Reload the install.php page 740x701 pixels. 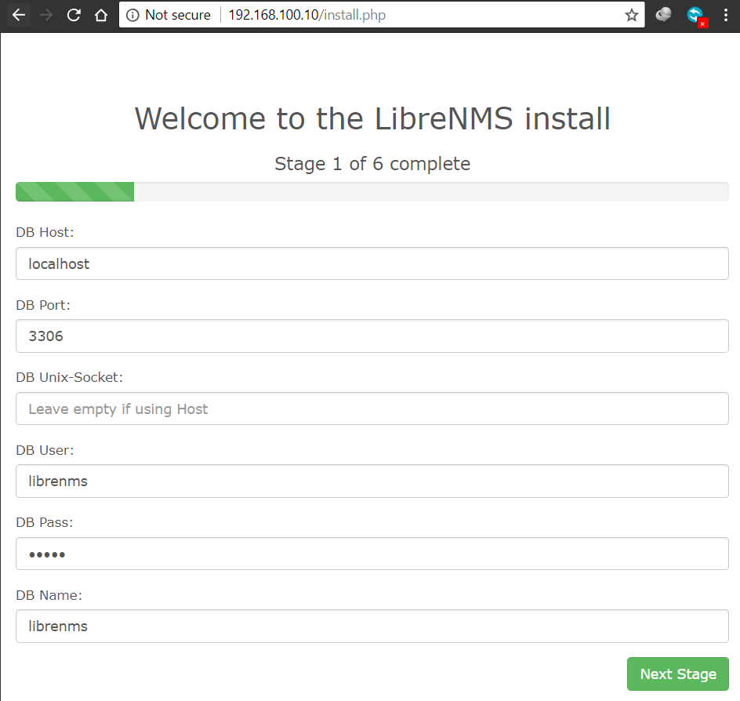coord(74,15)
